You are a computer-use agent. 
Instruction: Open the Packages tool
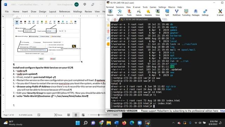coord(195,13)
